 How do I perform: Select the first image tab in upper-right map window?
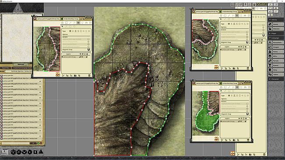point(207,11)
